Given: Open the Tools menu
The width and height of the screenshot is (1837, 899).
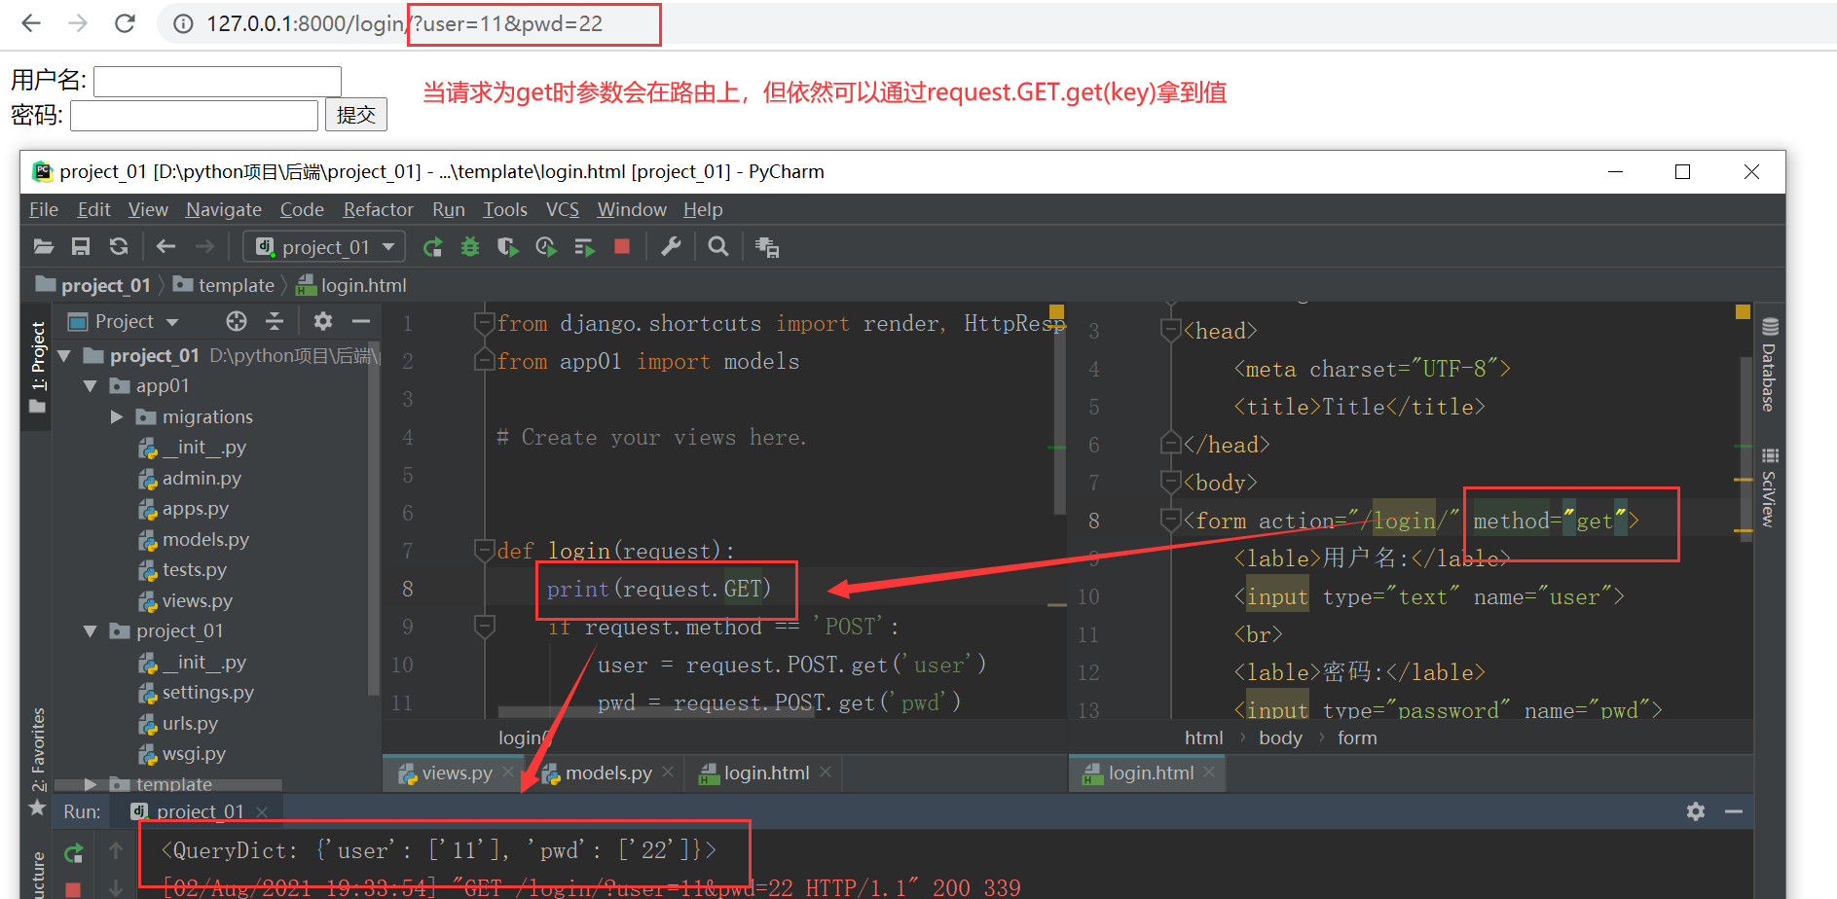Looking at the screenshot, I should pyautogui.click(x=505, y=209).
